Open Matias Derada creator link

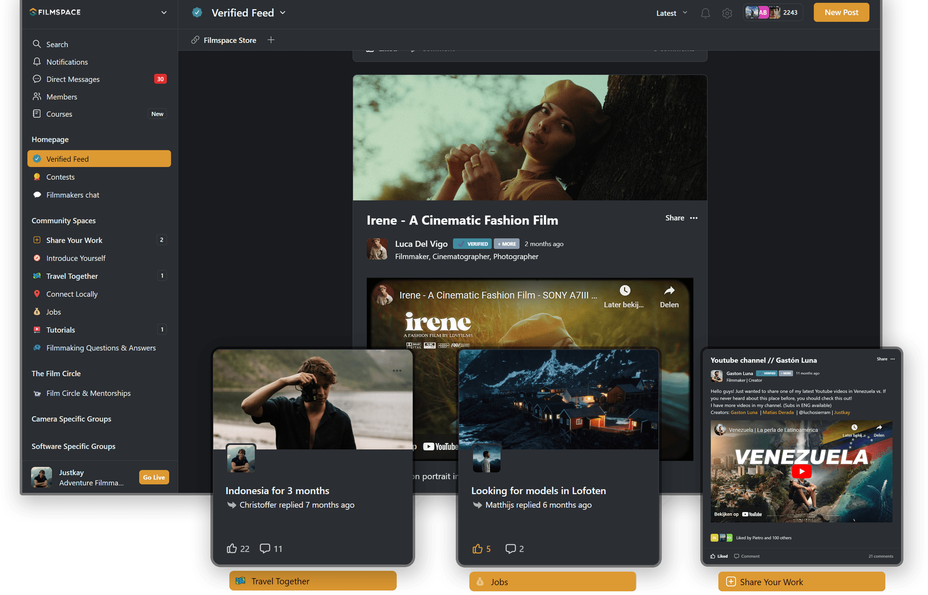[x=778, y=413]
